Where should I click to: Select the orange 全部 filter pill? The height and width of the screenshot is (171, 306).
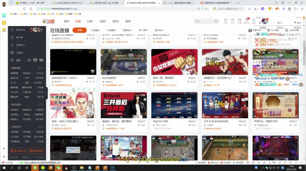[x=79, y=30]
